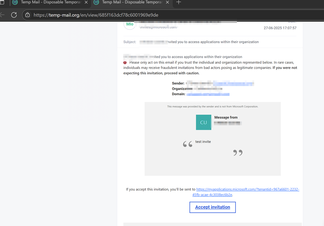This screenshot has height=226, width=324.
Task: Open a new tab with the plus icon
Action: (x=179, y=2)
